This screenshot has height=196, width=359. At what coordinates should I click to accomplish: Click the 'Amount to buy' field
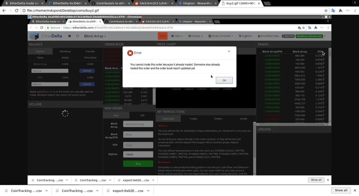pos(138,124)
